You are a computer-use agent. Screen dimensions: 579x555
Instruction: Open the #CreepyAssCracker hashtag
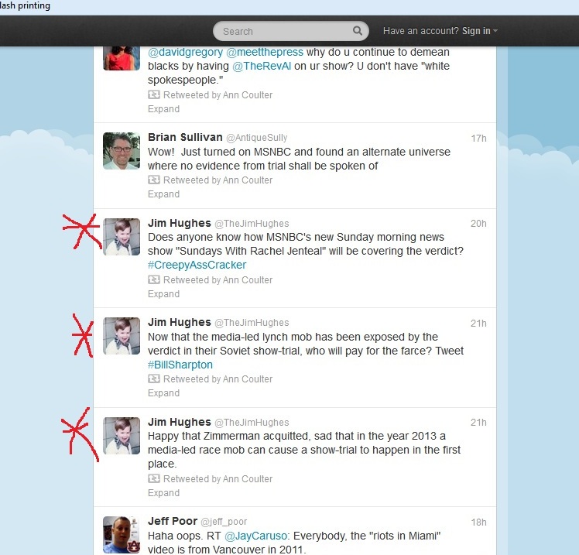point(197,266)
